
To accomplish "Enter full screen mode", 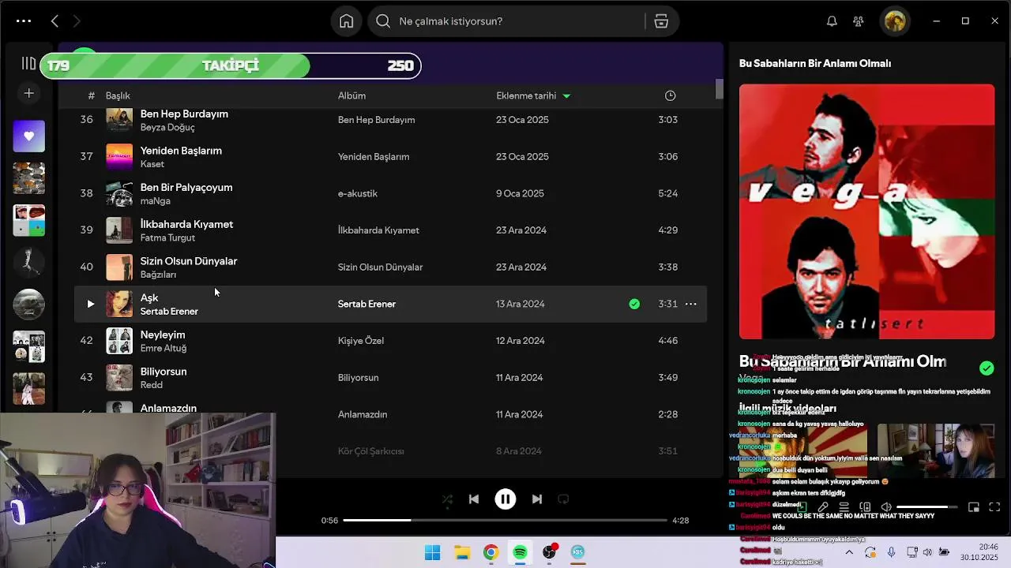I will coord(994,507).
